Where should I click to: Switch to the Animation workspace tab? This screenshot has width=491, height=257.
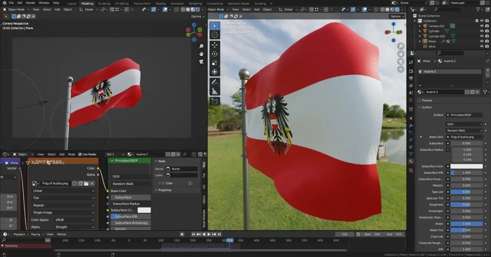point(177,3)
